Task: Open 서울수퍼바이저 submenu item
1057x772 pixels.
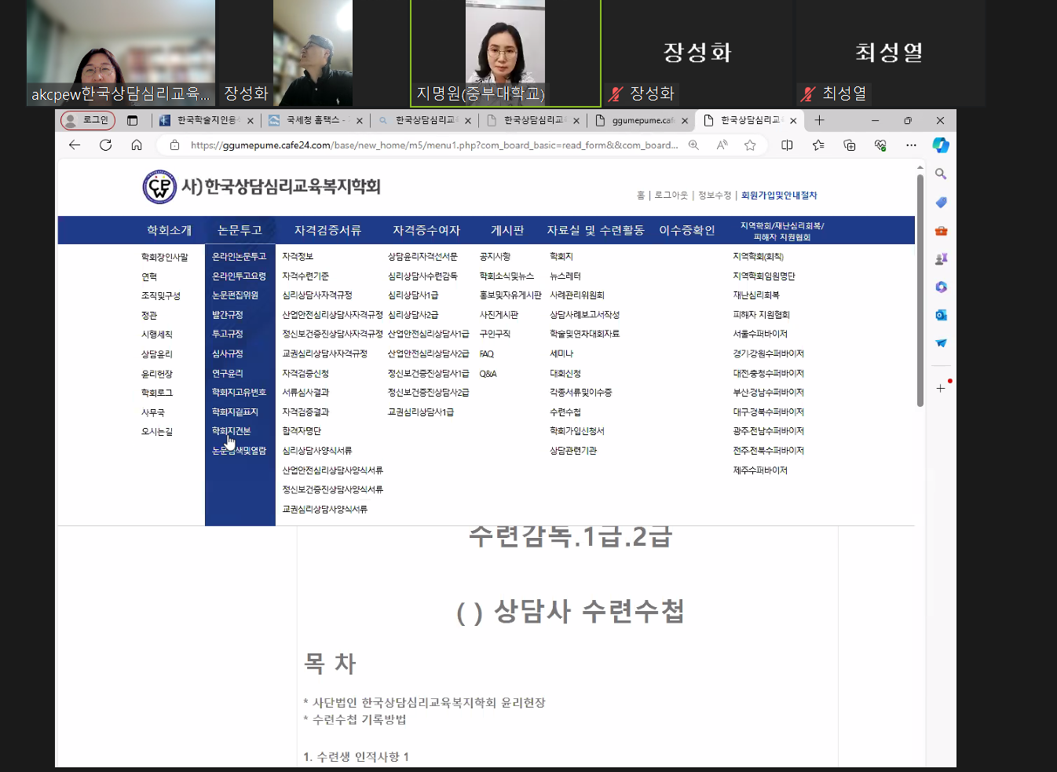Action: point(760,335)
